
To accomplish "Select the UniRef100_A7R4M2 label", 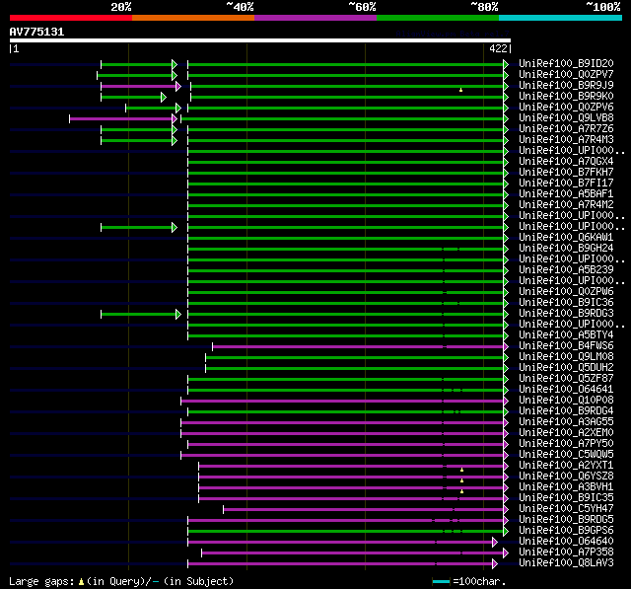I will (x=566, y=205).
